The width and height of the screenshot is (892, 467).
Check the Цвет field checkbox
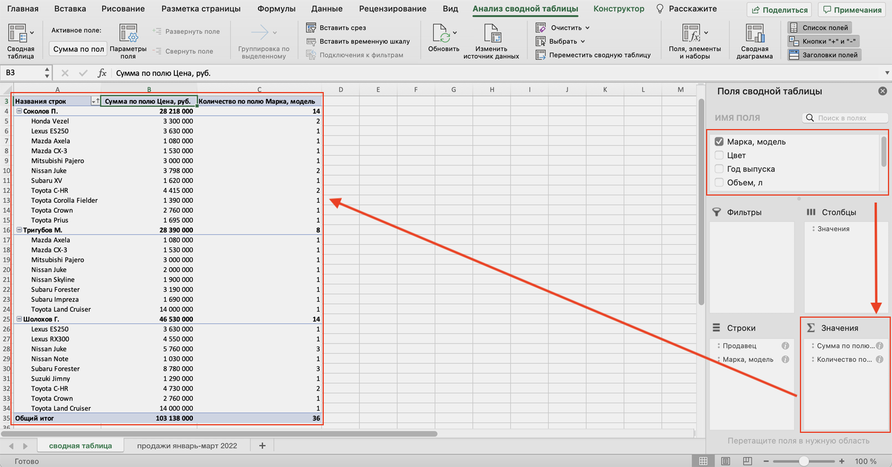(x=719, y=155)
